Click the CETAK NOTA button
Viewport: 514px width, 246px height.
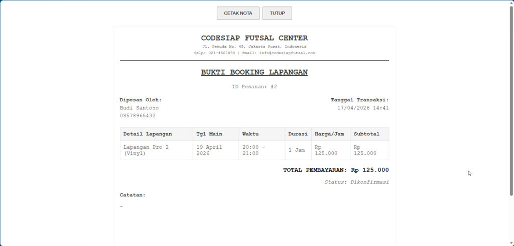(x=238, y=14)
